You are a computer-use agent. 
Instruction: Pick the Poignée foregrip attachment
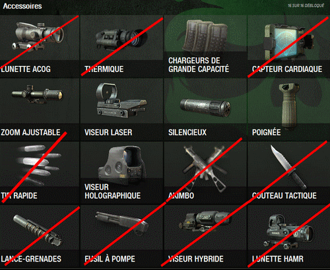point(289,106)
